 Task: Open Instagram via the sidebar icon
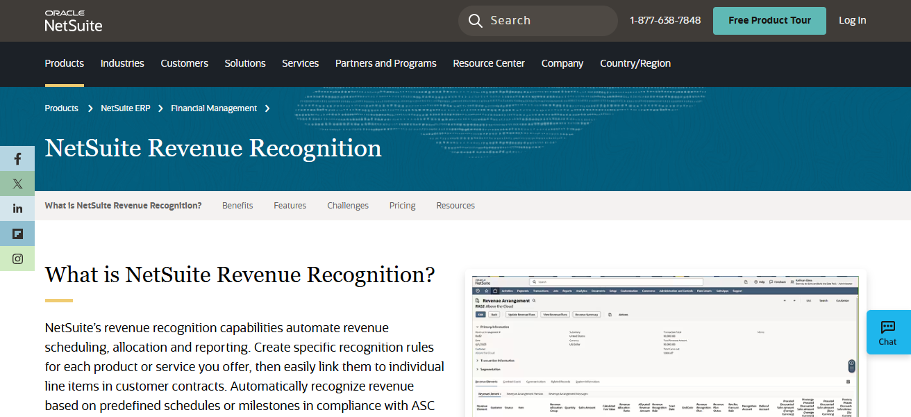(x=17, y=258)
